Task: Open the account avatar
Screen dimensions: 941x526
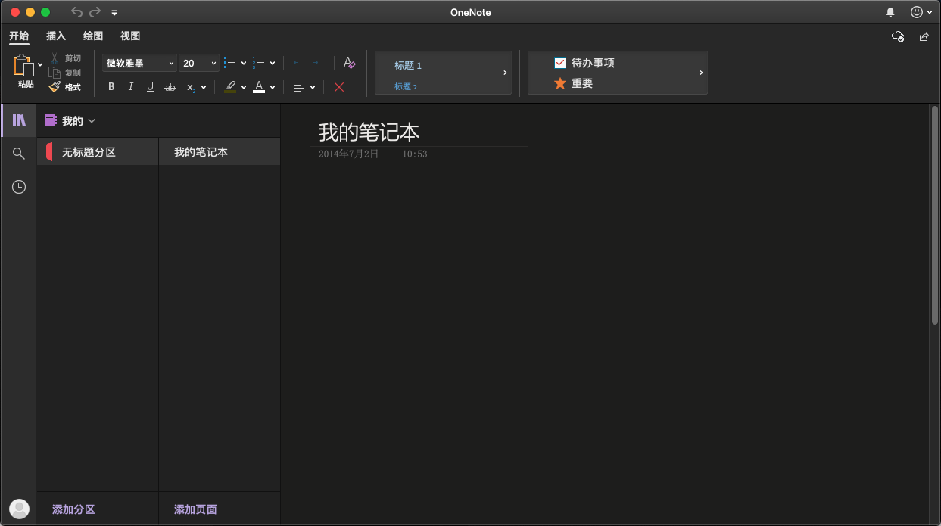Action: pos(19,509)
